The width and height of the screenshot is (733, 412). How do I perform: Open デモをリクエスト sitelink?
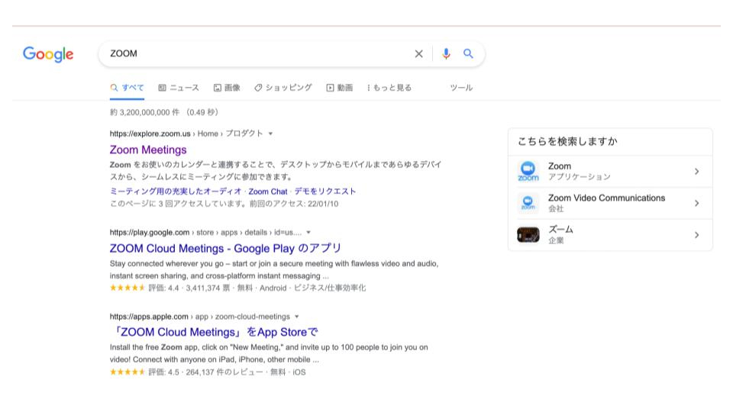[x=325, y=191]
